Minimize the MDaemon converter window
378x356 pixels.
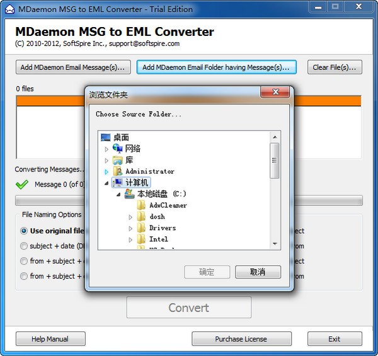point(318,7)
